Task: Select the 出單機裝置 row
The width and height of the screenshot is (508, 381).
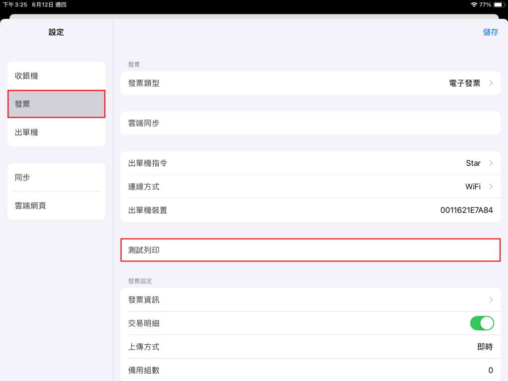Action: click(311, 210)
